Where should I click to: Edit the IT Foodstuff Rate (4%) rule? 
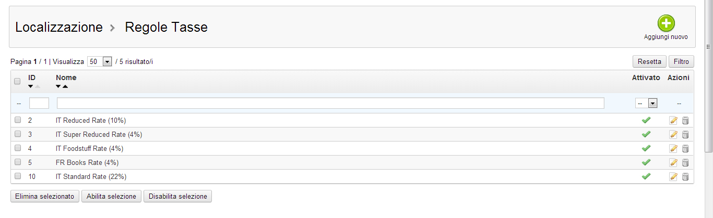click(673, 149)
